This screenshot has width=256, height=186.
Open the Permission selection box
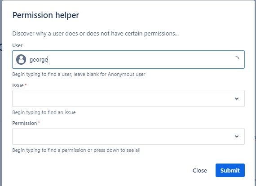point(128,137)
